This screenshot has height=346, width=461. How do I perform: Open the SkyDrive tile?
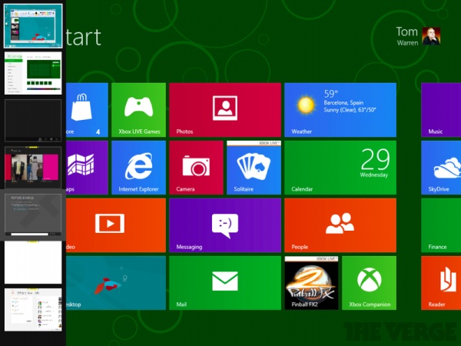coord(441,167)
